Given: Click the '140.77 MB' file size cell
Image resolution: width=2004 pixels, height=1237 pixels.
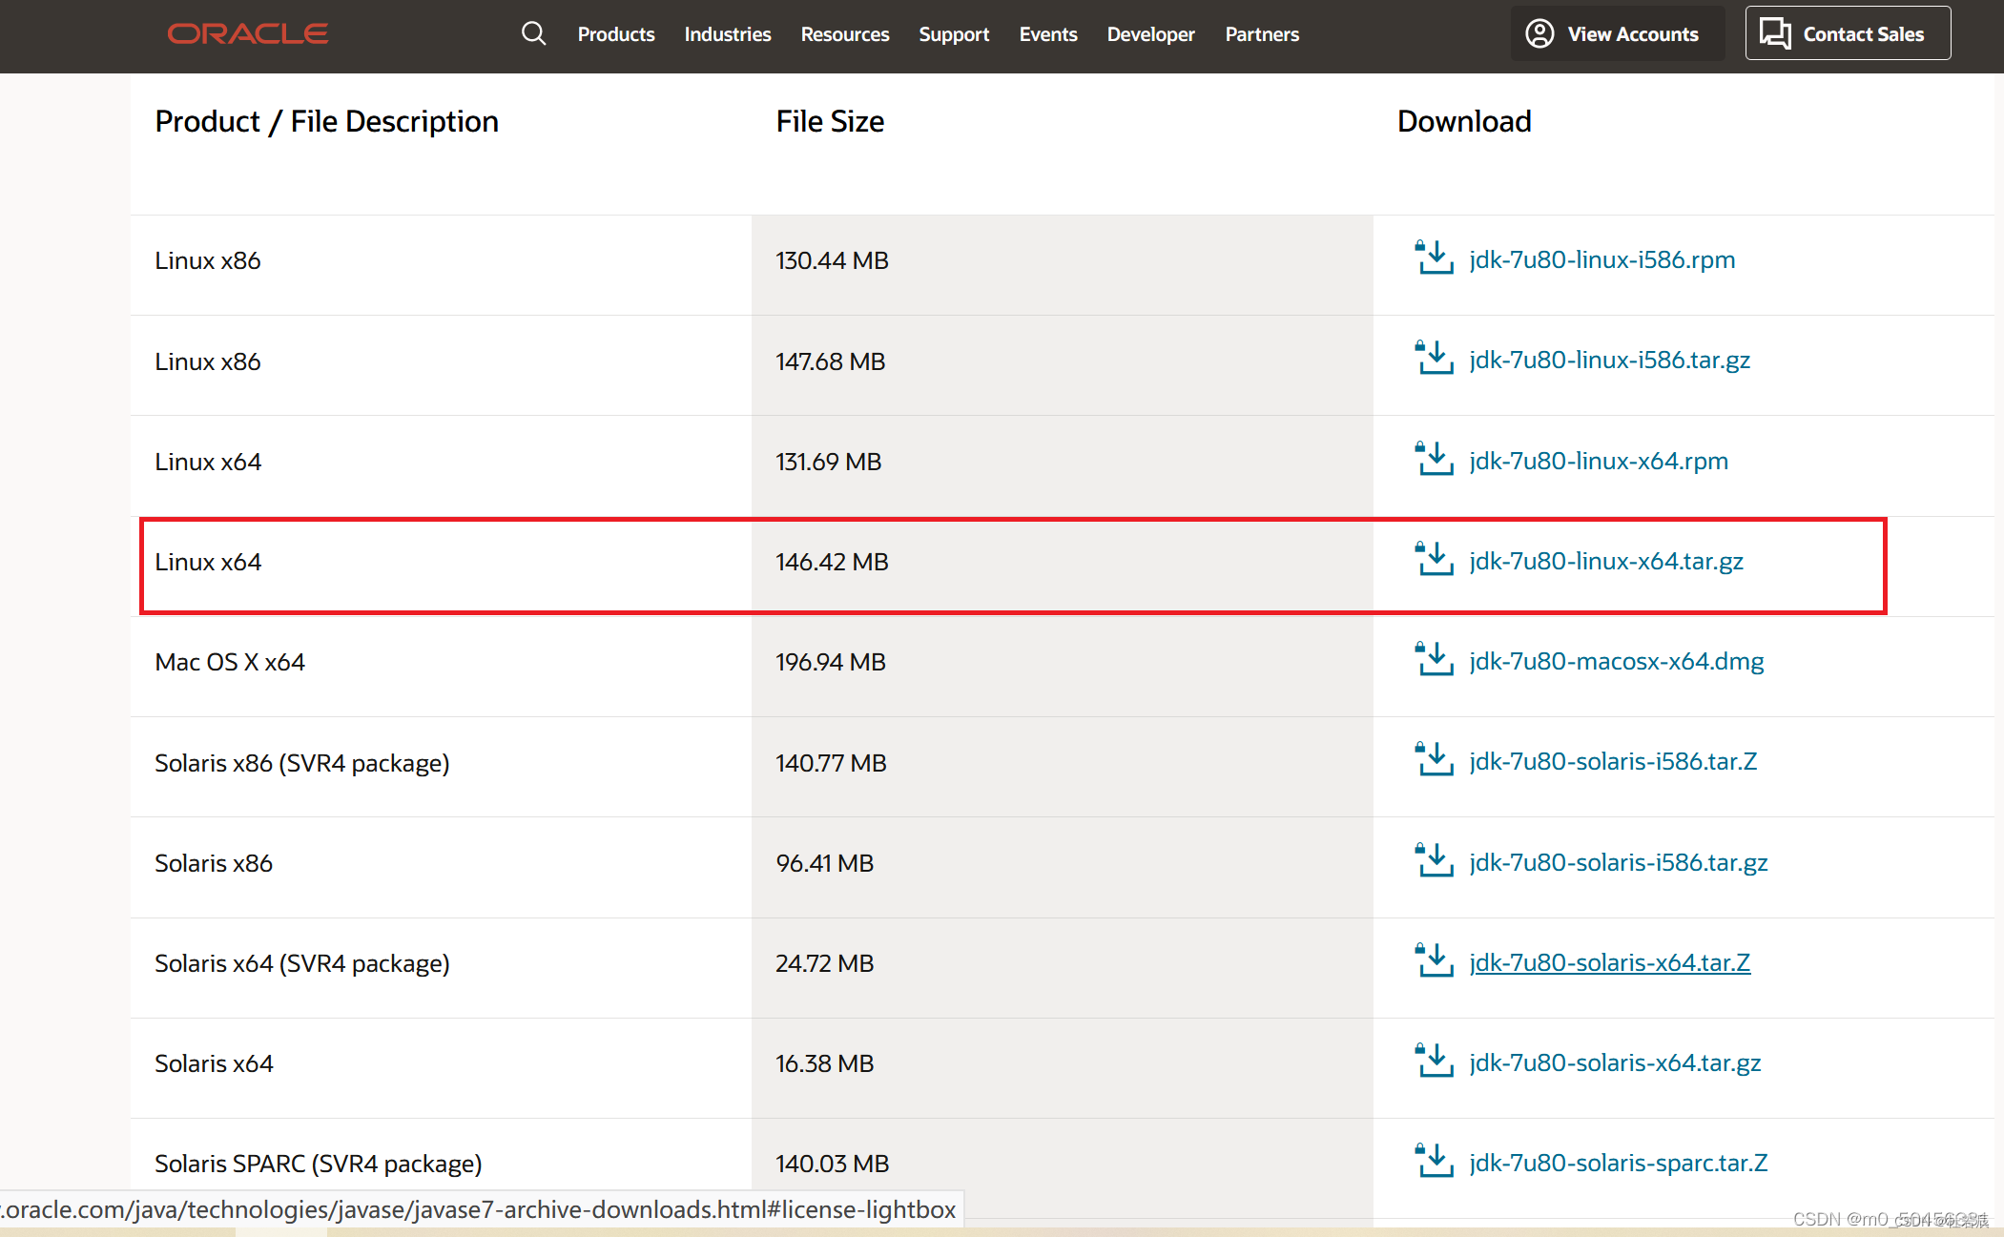Looking at the screenshot, I should (1062, 767).
